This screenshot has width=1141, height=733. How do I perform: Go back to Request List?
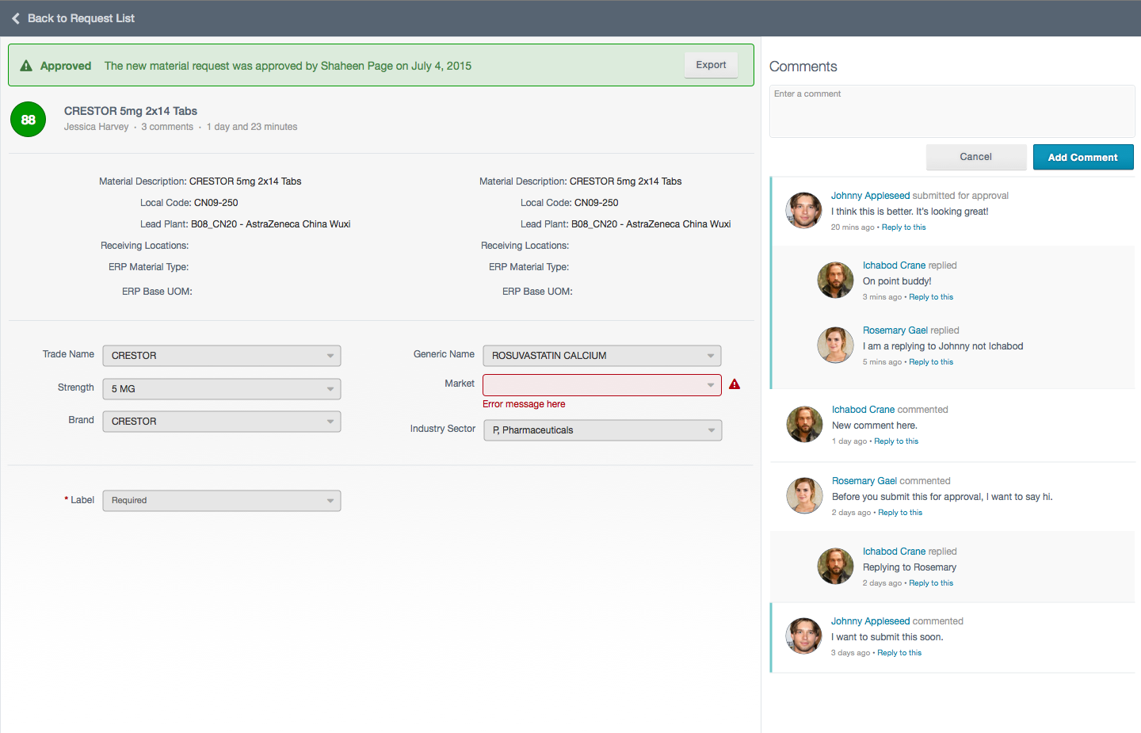click(81, 18)
